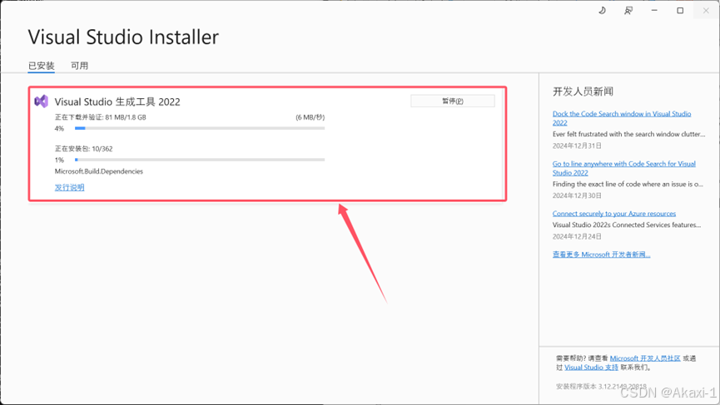Viewport: 720px width, 405px height.
Task: Open 'Connect securely to your Azure resources' article
Action: coord(614,213)
